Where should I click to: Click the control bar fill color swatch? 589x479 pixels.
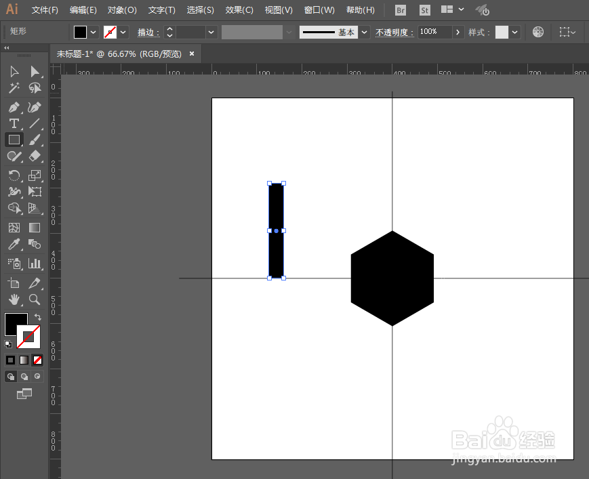point(80,33)
